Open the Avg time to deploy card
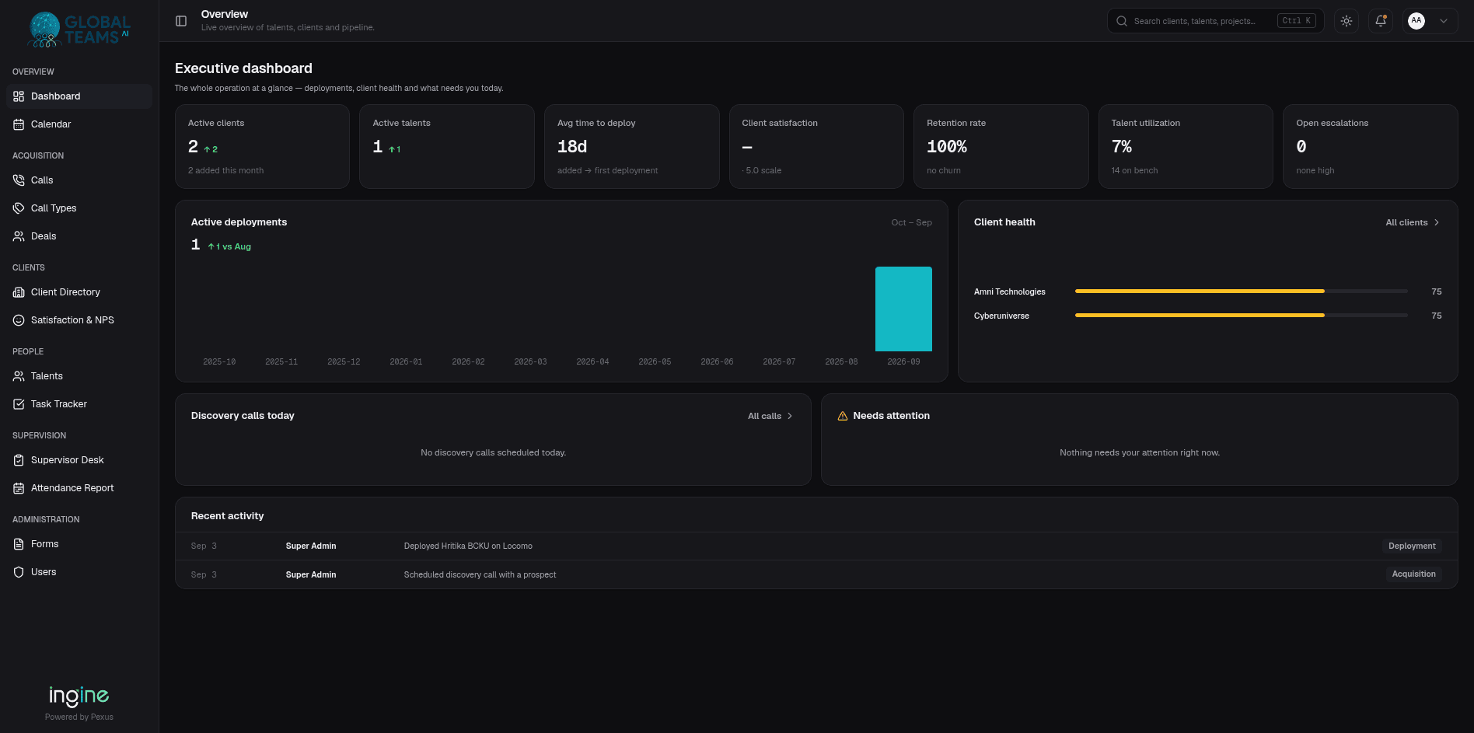 click(631, 146)
